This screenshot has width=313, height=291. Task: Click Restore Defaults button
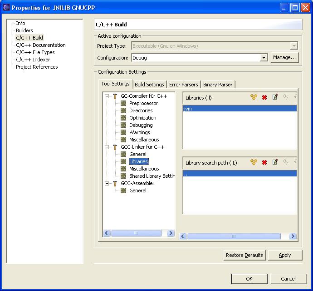click(245, 255)
